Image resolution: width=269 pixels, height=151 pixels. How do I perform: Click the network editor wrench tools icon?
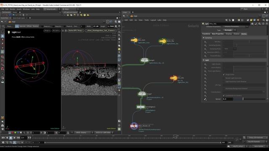[227, 20]
